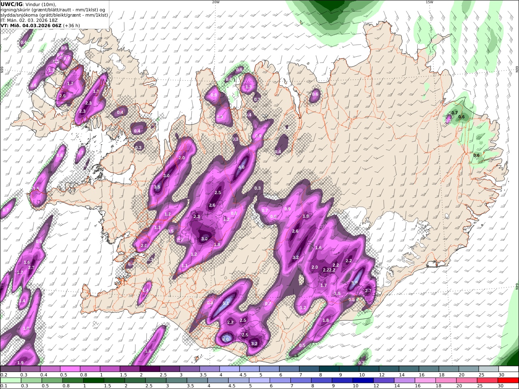Click the 4.0 snowfall value on the map
The image size is (519, 389).
pos(242,167)
